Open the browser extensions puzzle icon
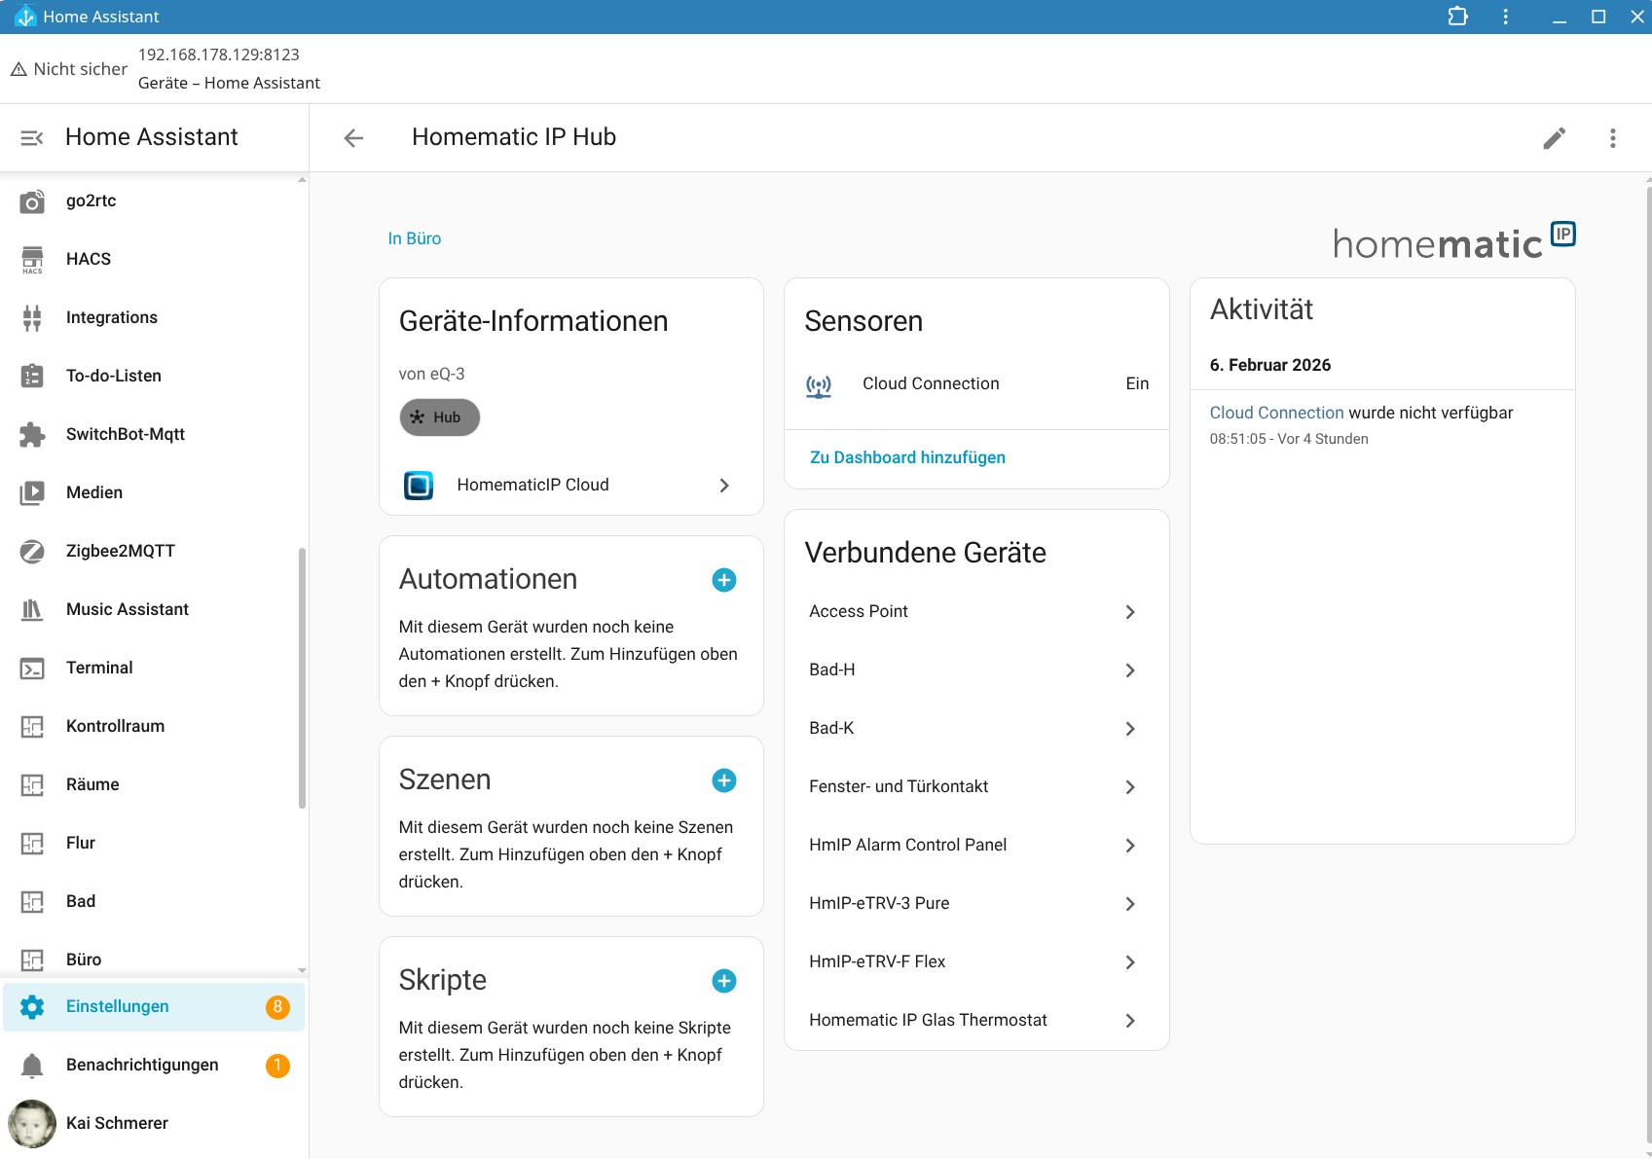The height and width of the screenshot is (1159, 1652). click(1457, 17)
